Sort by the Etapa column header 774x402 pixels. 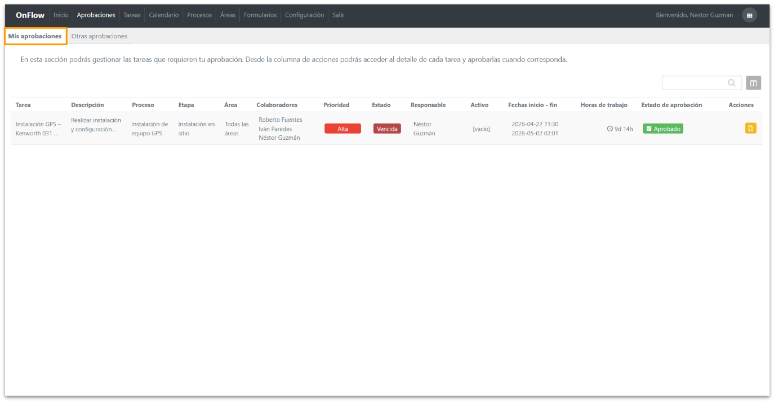[186, 105]
